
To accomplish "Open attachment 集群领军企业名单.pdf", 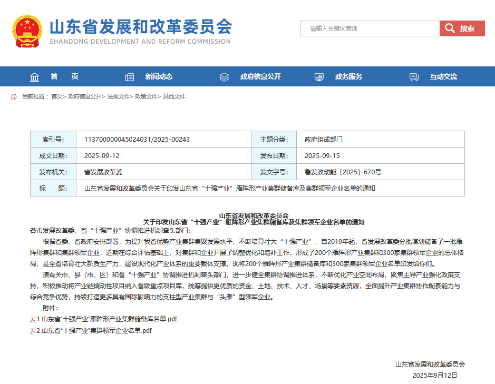I will coord(92,331).
